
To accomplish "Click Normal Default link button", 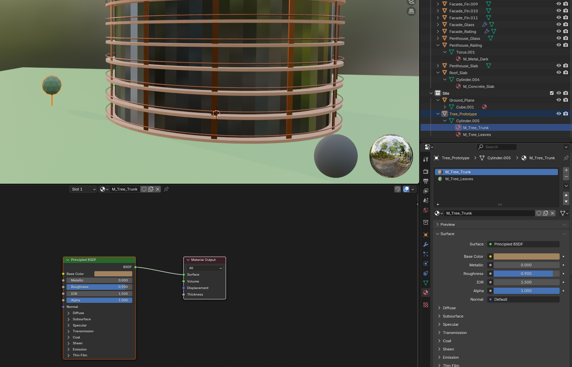I will click(x=523, y=299).
